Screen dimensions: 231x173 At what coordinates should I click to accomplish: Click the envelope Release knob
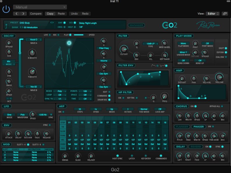point(47,134)
